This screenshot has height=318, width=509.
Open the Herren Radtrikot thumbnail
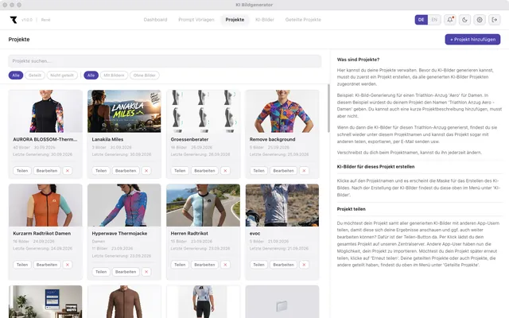(204, 205)
